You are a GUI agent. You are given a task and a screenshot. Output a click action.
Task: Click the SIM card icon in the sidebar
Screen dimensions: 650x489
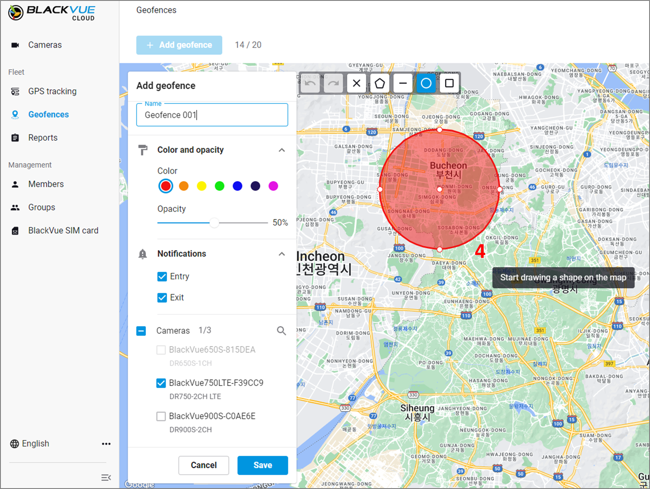pyautogui.click(x=15, y=231)
